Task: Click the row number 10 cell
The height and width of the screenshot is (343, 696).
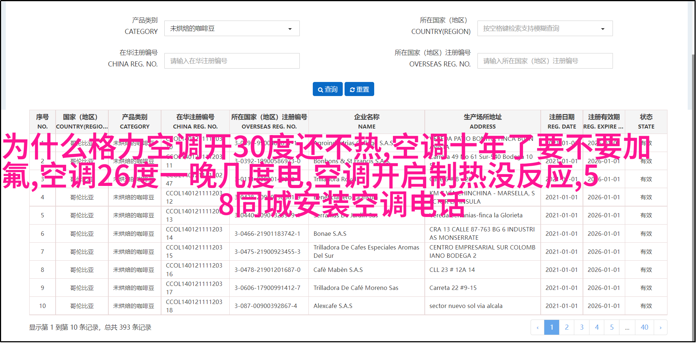Action: (42, 306)
